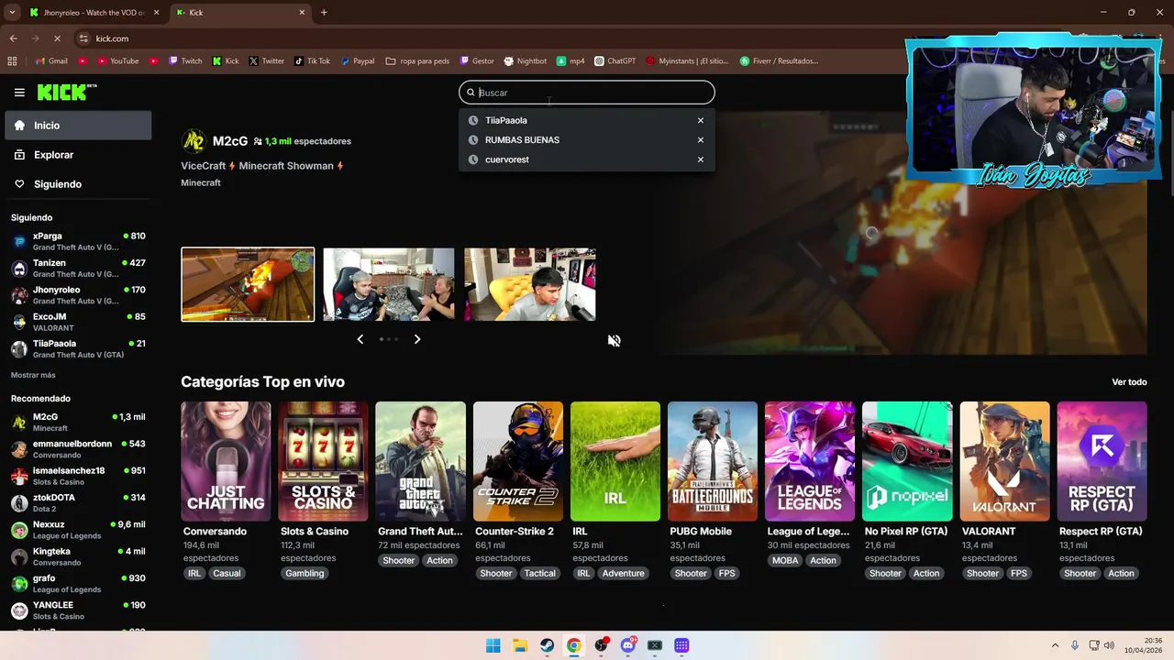Open the Paypal bookmark

[x=358, y=61]
